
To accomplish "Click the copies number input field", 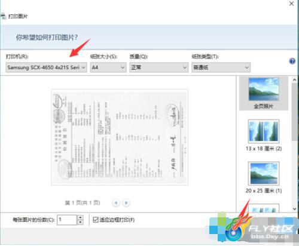I will [67, 220].
